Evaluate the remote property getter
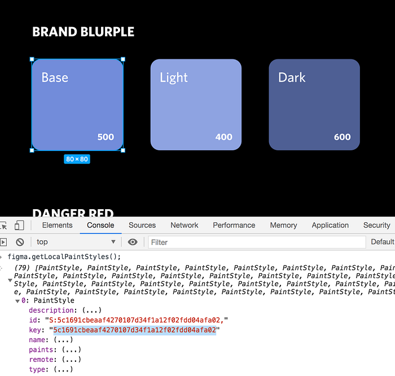Screen dimensions: 395x376 [72, 360]
